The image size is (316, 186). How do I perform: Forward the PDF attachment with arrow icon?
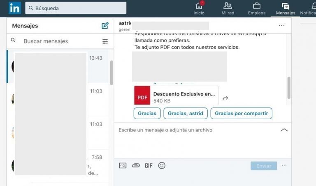[x=225, y=98]
